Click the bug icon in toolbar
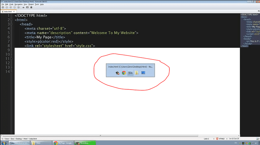Image resolution: width=260 pixels, height=145 pixels. [31, 7]
